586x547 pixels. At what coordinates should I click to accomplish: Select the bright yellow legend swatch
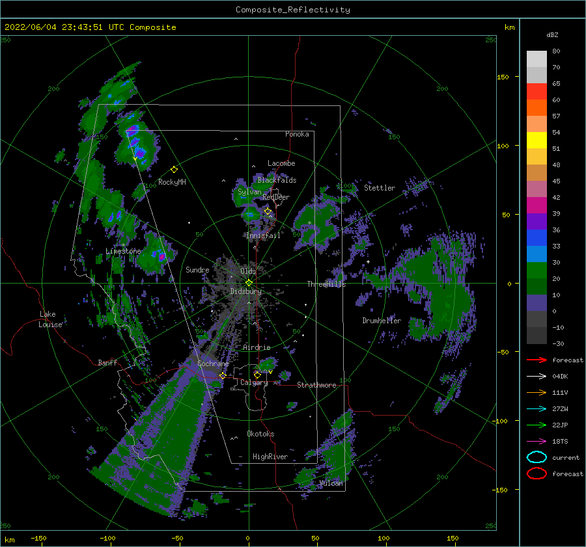tap(537, 140)
